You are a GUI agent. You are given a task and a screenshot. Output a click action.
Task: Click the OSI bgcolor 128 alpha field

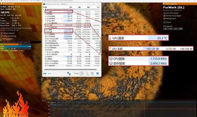point(180,29)
